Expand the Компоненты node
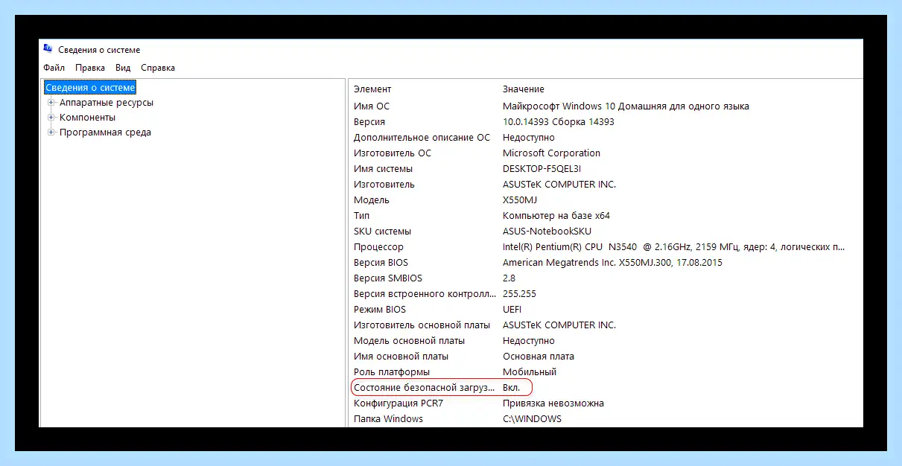Screen dimensions: 902x466 point(51,118)
